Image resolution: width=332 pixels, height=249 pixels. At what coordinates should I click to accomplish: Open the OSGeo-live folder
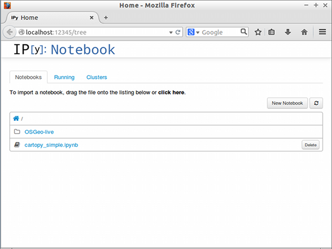[x=39, y=132]
